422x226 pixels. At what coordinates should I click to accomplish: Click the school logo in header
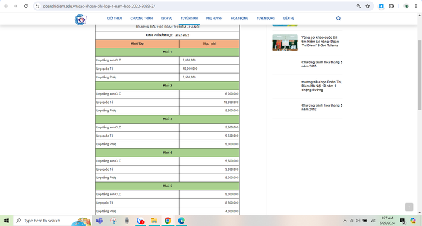pos(80,20)
